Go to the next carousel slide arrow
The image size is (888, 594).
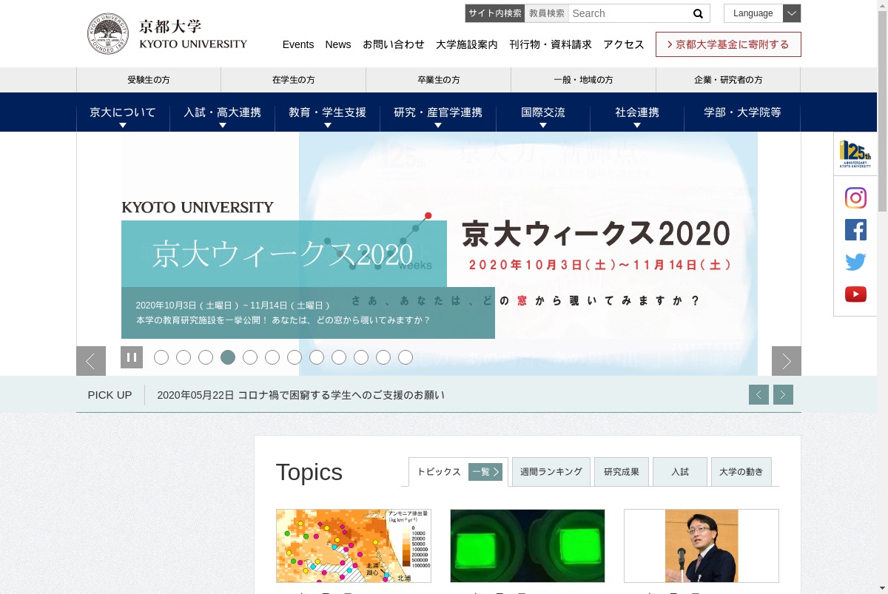(787, 361)
